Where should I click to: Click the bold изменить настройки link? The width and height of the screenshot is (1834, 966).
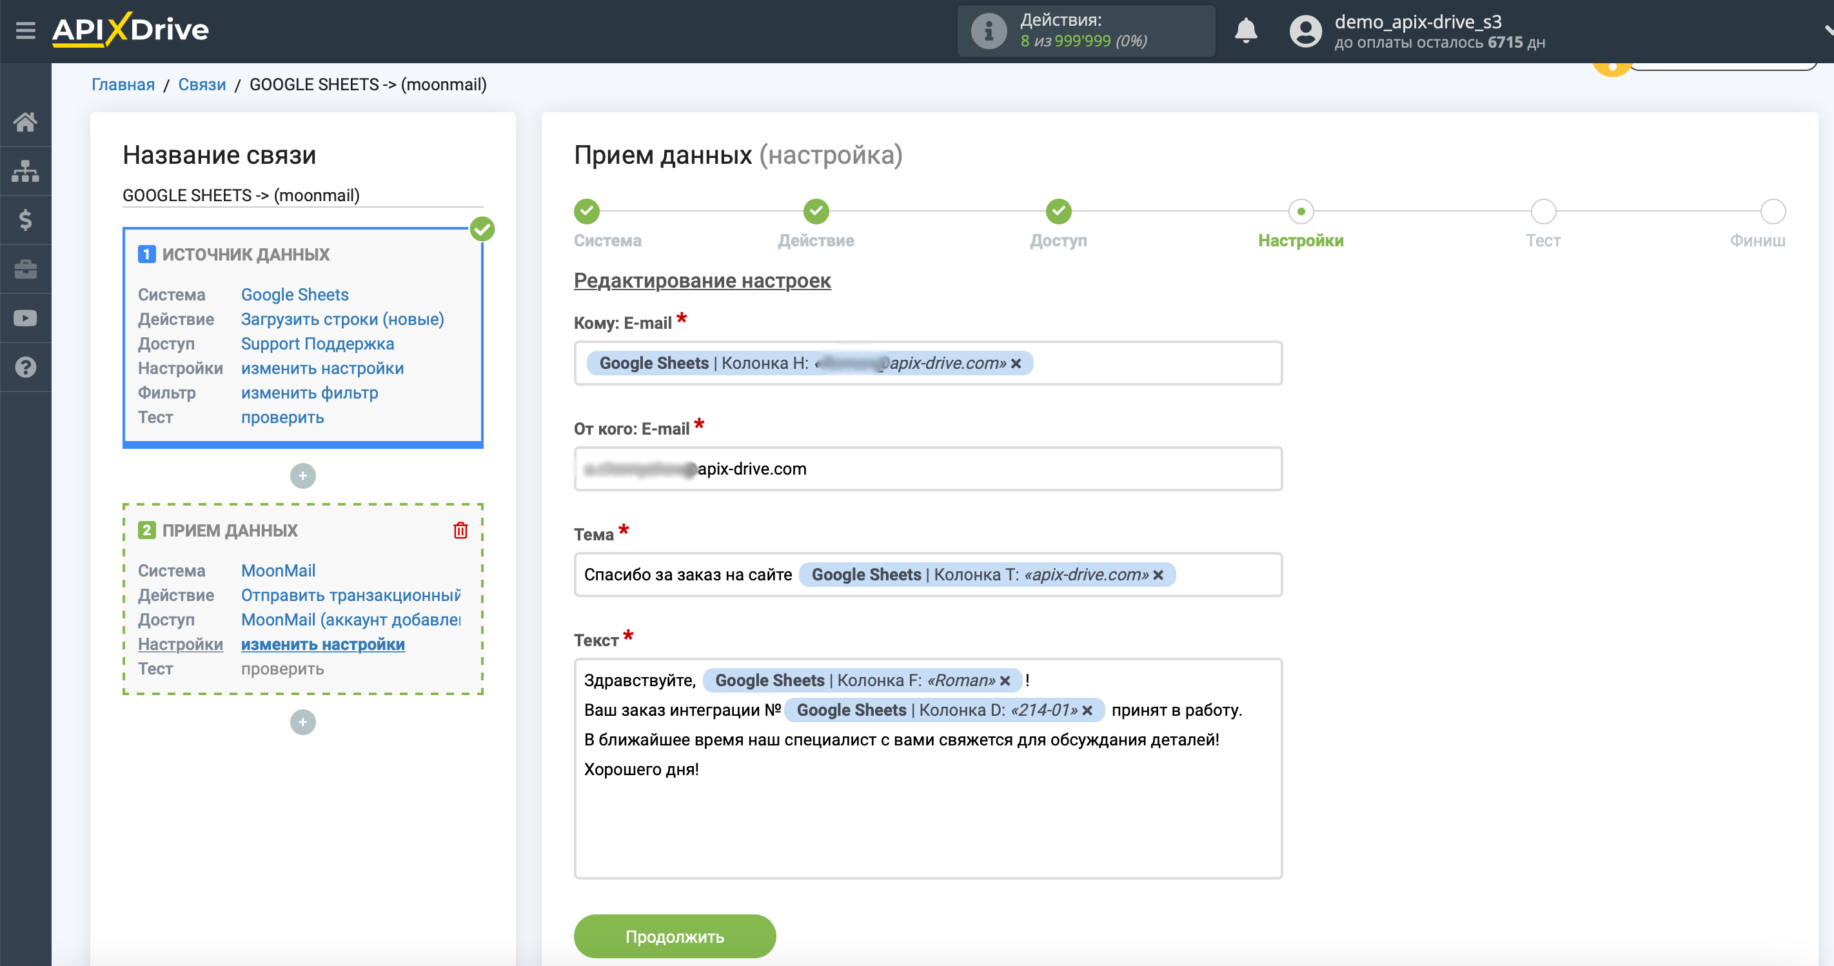322,644
